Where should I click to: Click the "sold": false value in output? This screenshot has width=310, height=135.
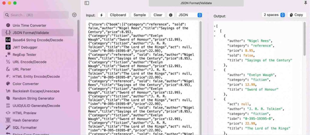[248, 55]
